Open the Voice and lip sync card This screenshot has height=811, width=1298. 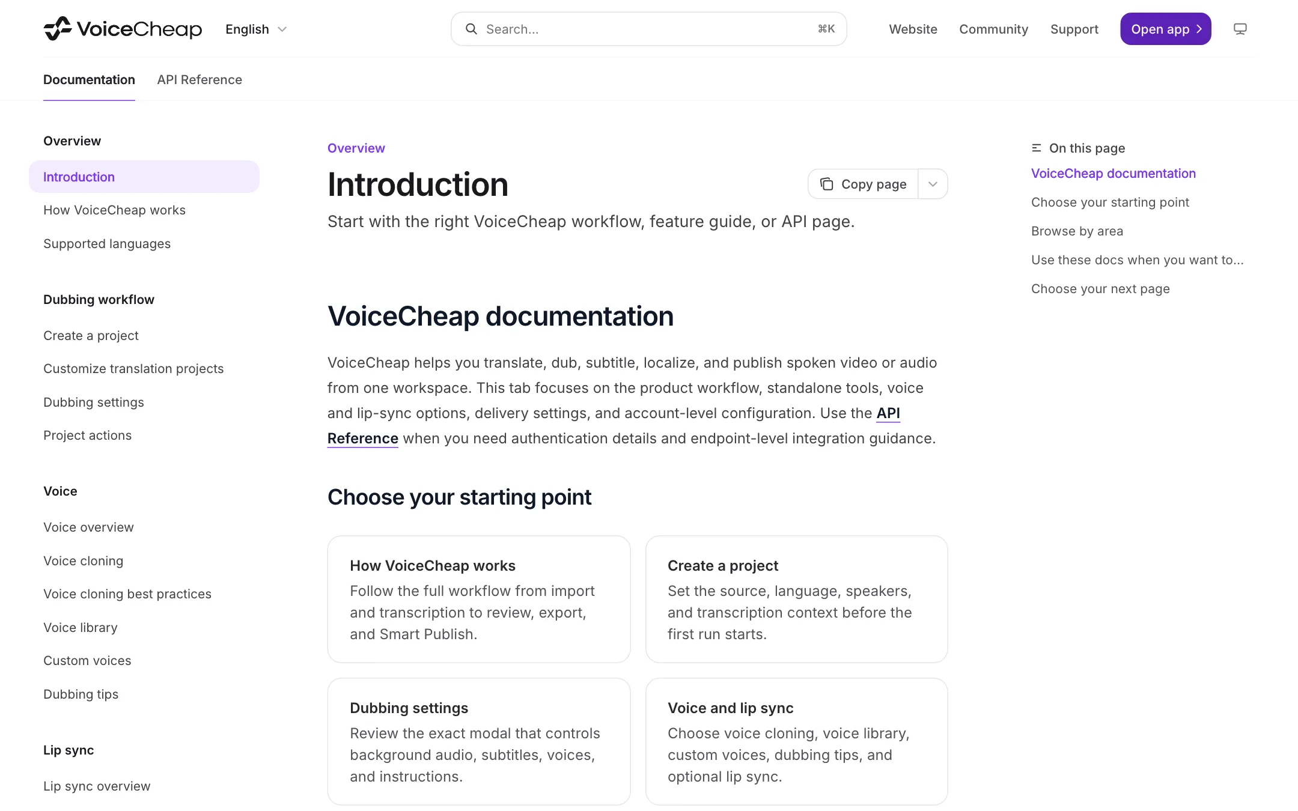[796, 741]
